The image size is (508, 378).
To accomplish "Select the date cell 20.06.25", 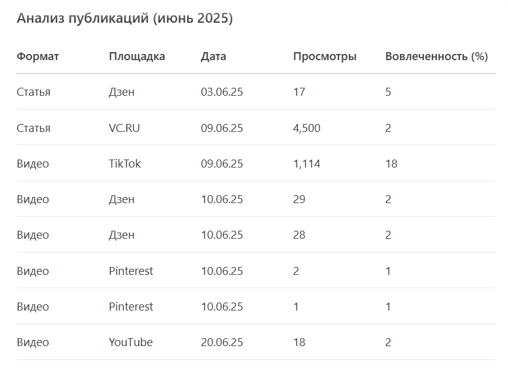I will tap(222, 342).
